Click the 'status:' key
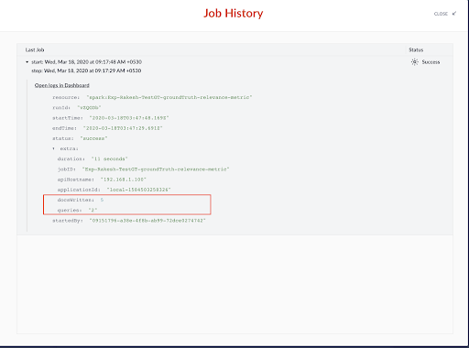The image size is (469, 348). click(x=63, y=138)
